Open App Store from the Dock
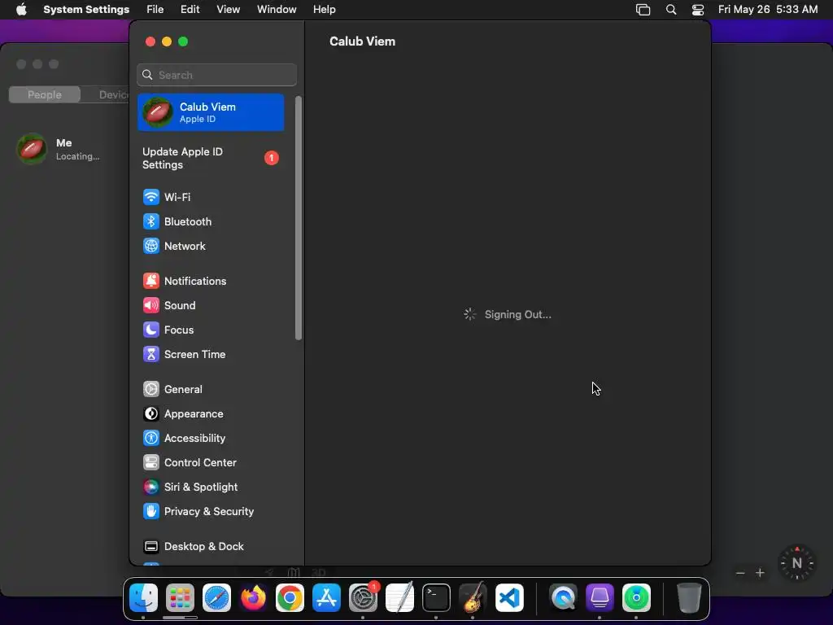The image size is (833, 625). 326,598
